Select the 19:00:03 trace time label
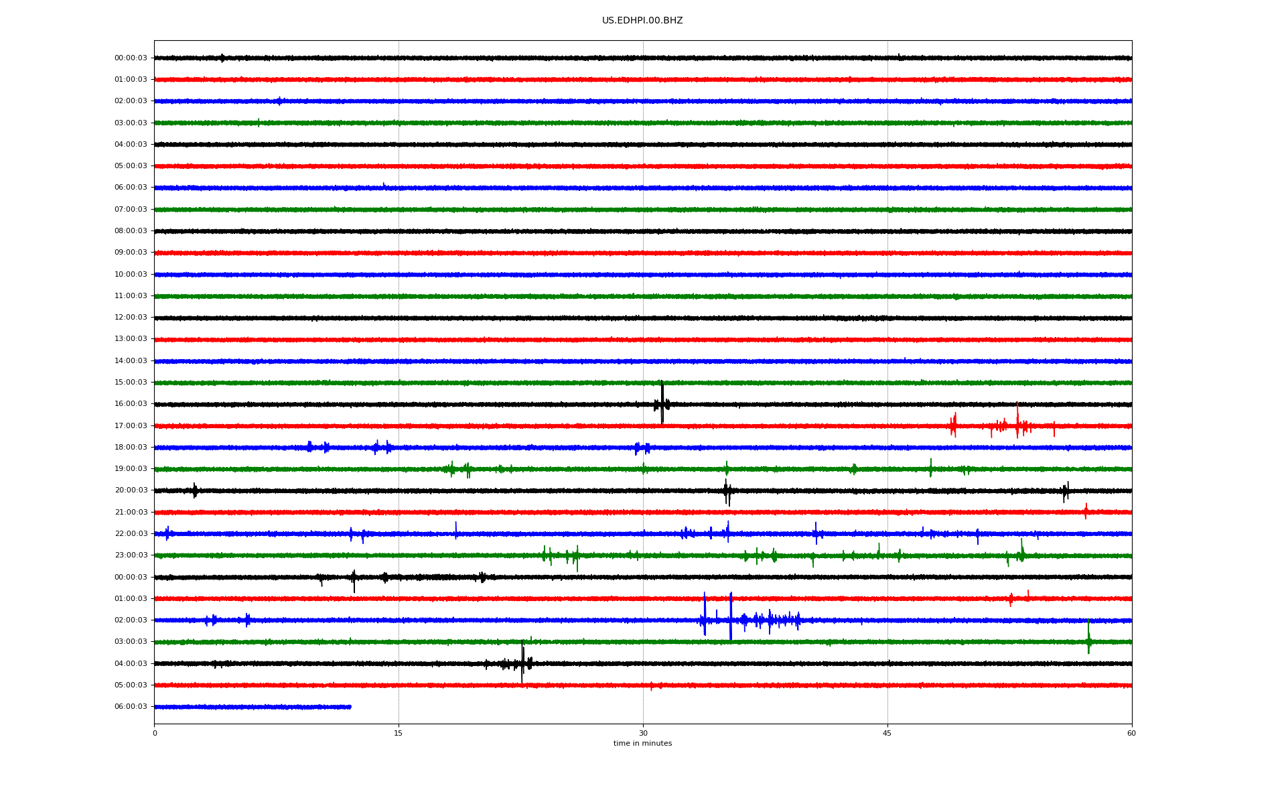The width and height of the screenshot is (1286, 804). coord(131,469)
